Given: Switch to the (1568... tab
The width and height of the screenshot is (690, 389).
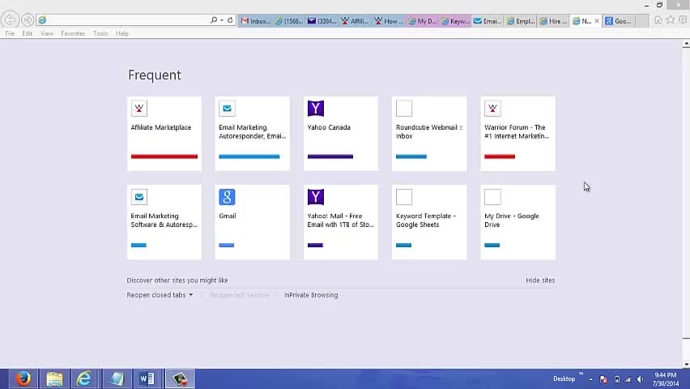Looking at the screenshot, I should tap(289, 21).
